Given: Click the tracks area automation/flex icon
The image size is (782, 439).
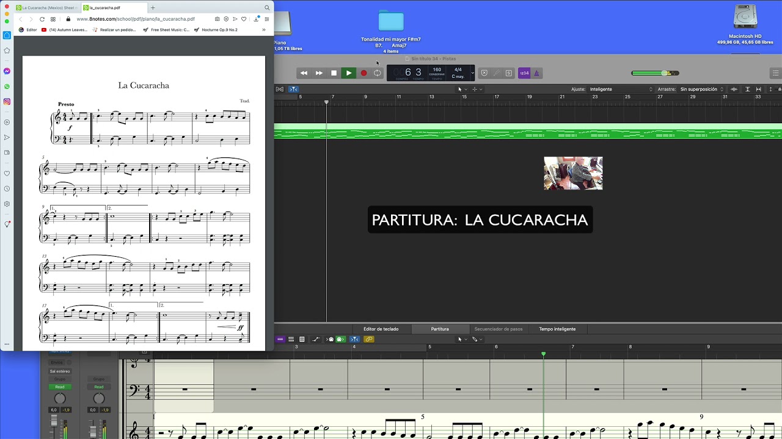Looking at the screenshot, I should [280, 89].
